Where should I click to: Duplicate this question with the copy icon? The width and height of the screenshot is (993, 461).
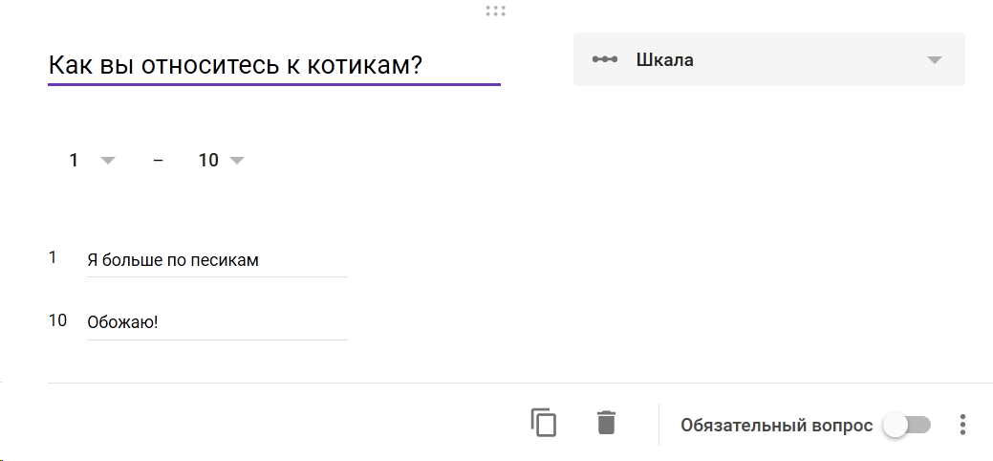544,423
